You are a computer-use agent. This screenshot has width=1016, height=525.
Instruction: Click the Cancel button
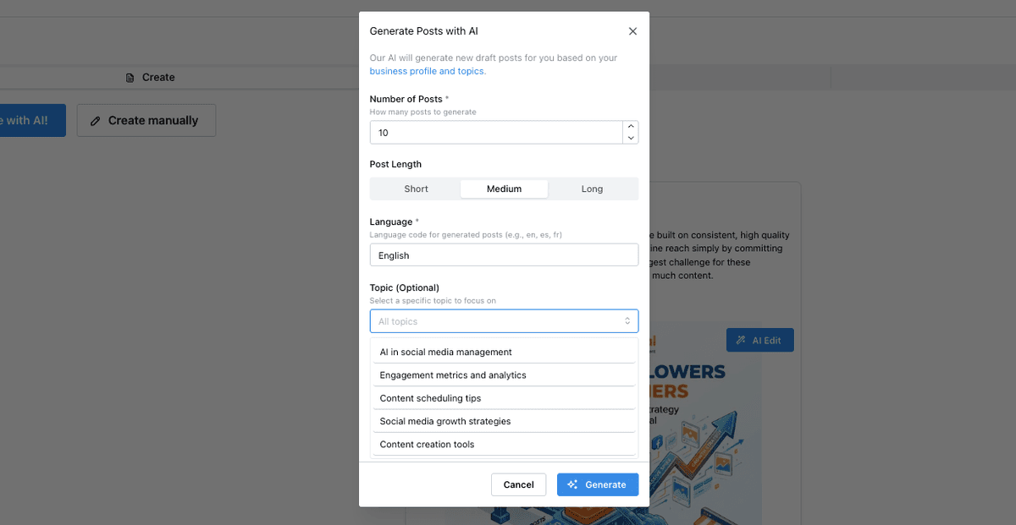pos(518,484)
